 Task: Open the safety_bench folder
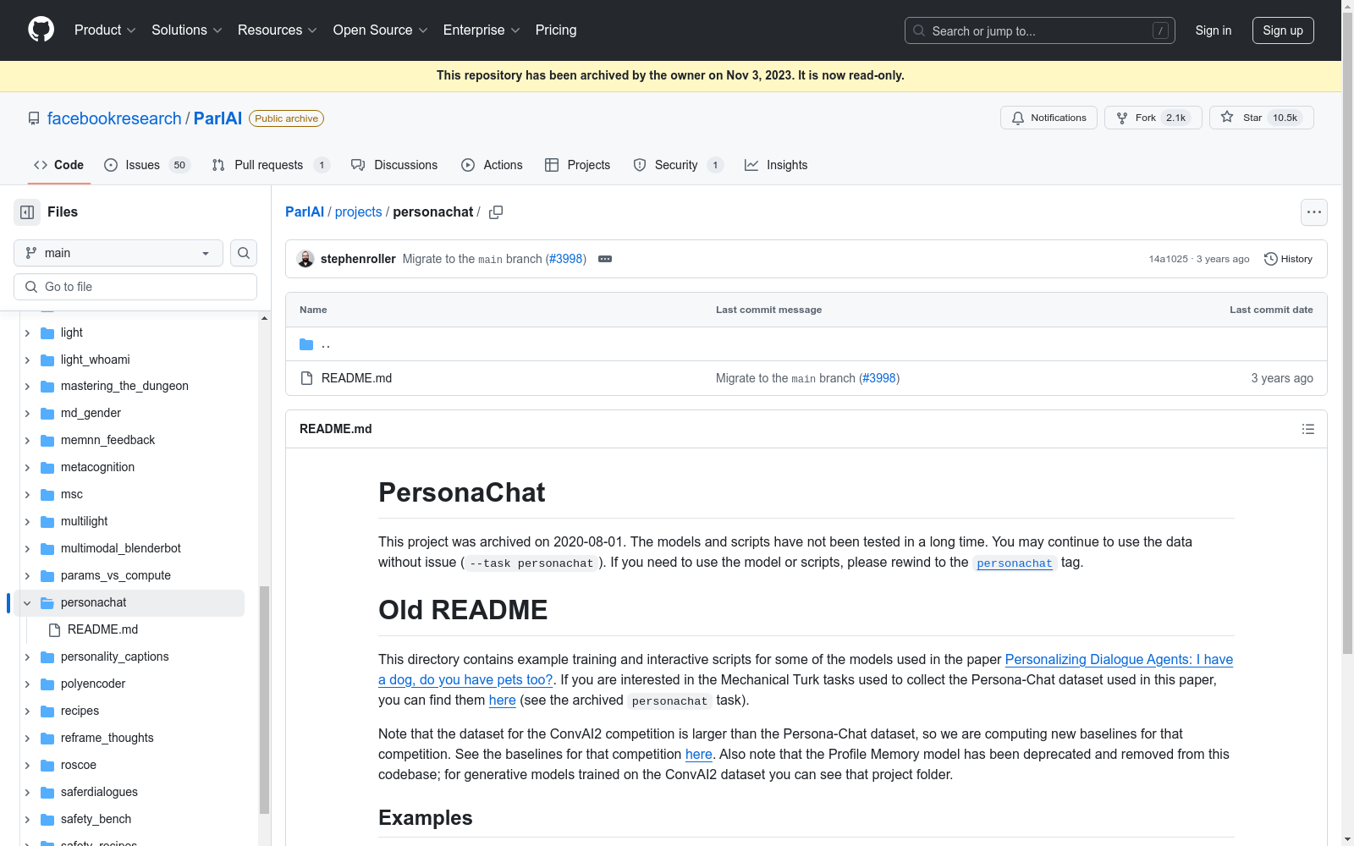[x=96, y=819]
